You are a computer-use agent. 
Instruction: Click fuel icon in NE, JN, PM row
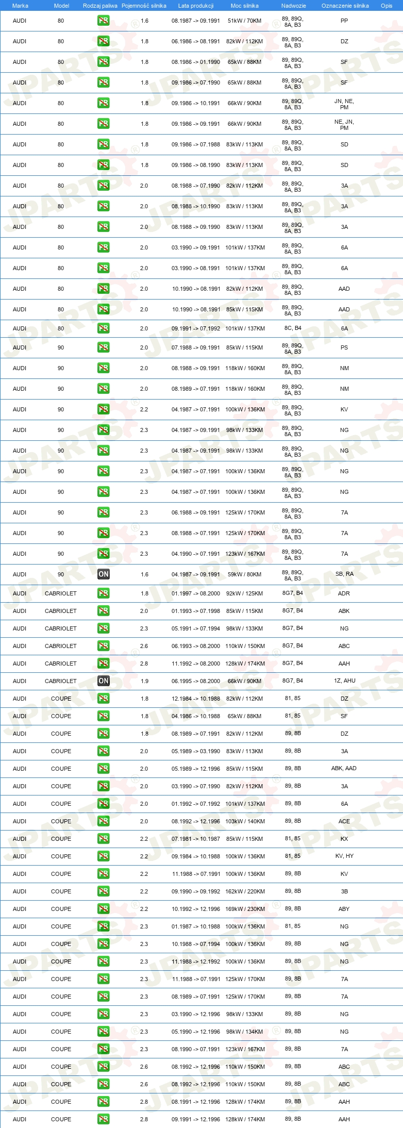[104, 124]
